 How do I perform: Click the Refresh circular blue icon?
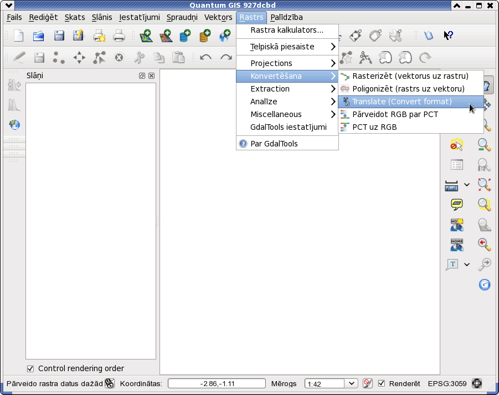pos(485,285)
